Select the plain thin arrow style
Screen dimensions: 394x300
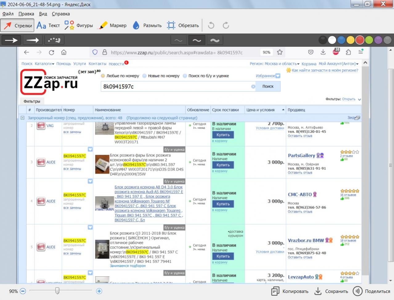pyautogui.click(x=11, y=40)
